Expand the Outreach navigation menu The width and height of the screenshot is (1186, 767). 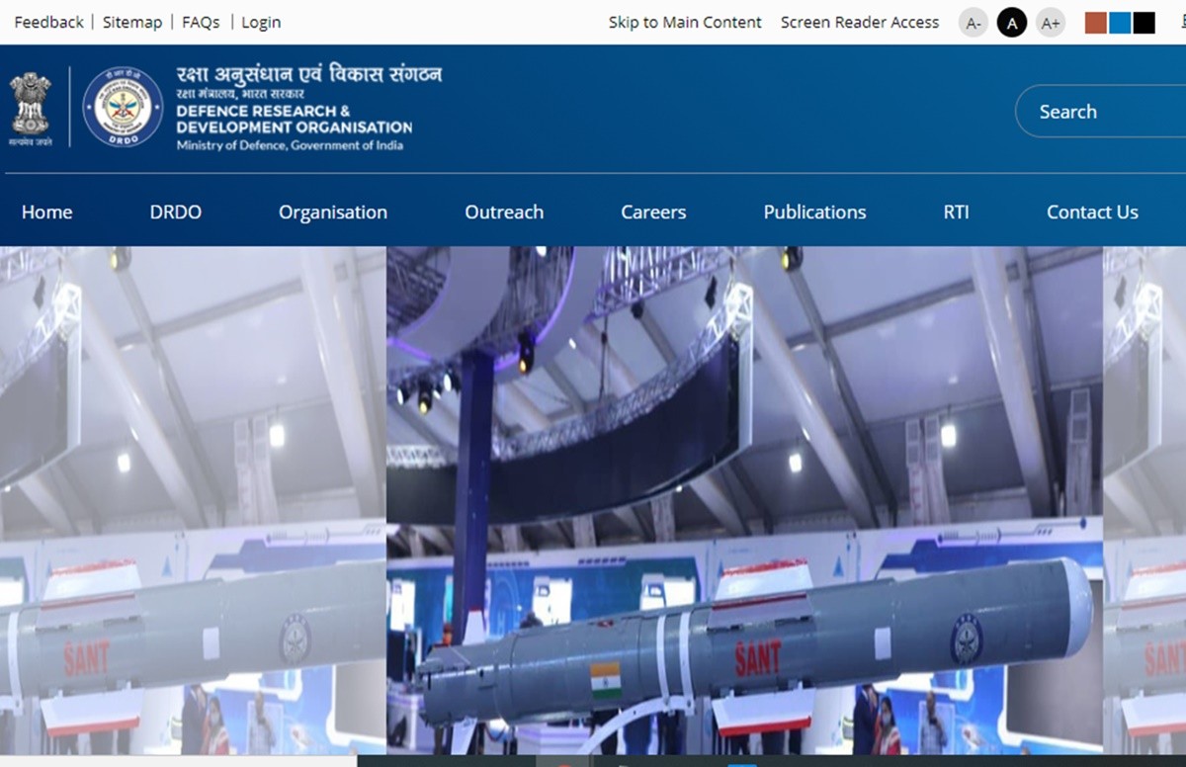point(504,212)
